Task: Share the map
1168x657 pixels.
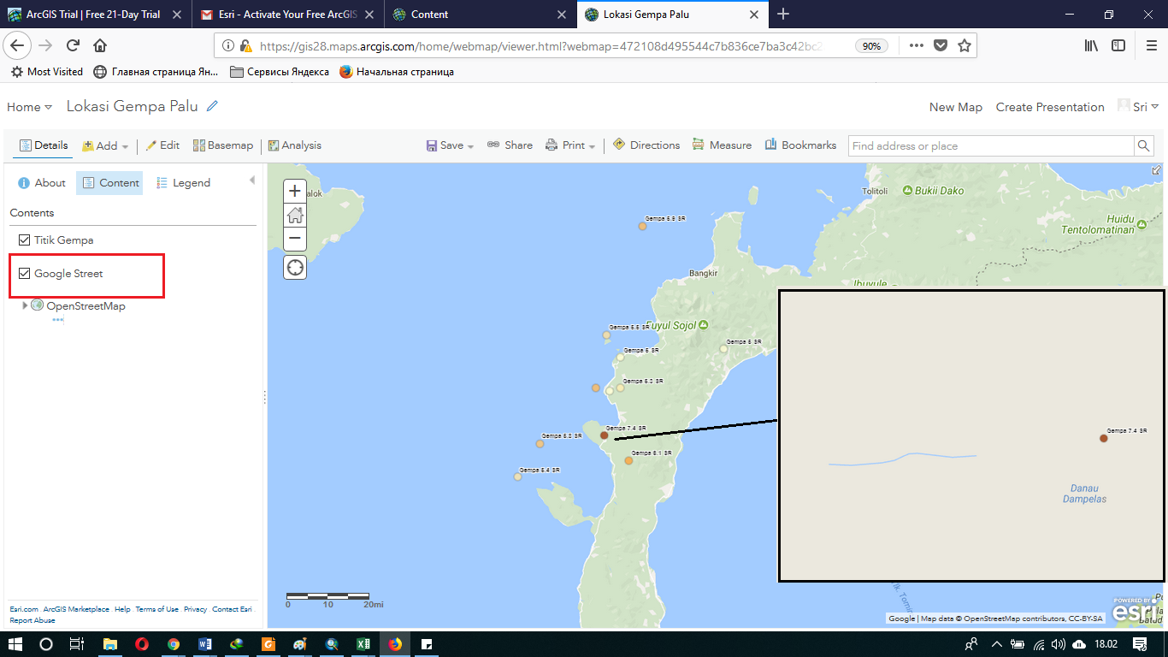Action: coord(510,145)
